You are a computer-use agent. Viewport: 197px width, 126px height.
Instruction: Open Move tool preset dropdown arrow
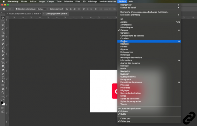coord(13,9)
